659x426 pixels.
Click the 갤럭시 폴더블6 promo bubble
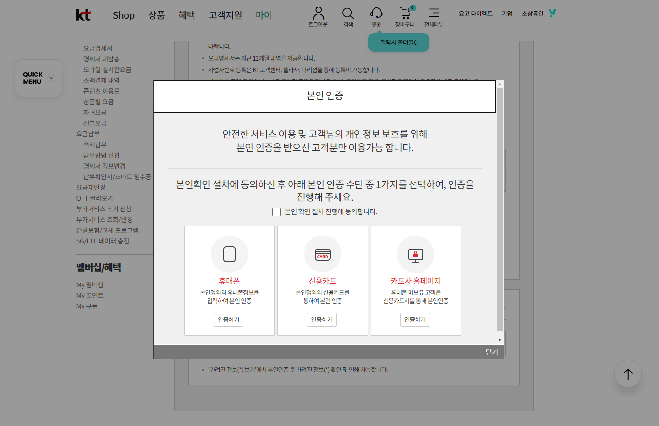(x=398, y=43)
